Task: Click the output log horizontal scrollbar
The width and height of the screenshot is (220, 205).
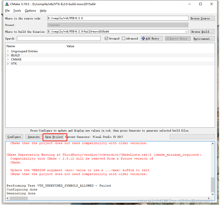Action: tap(18, 198)
